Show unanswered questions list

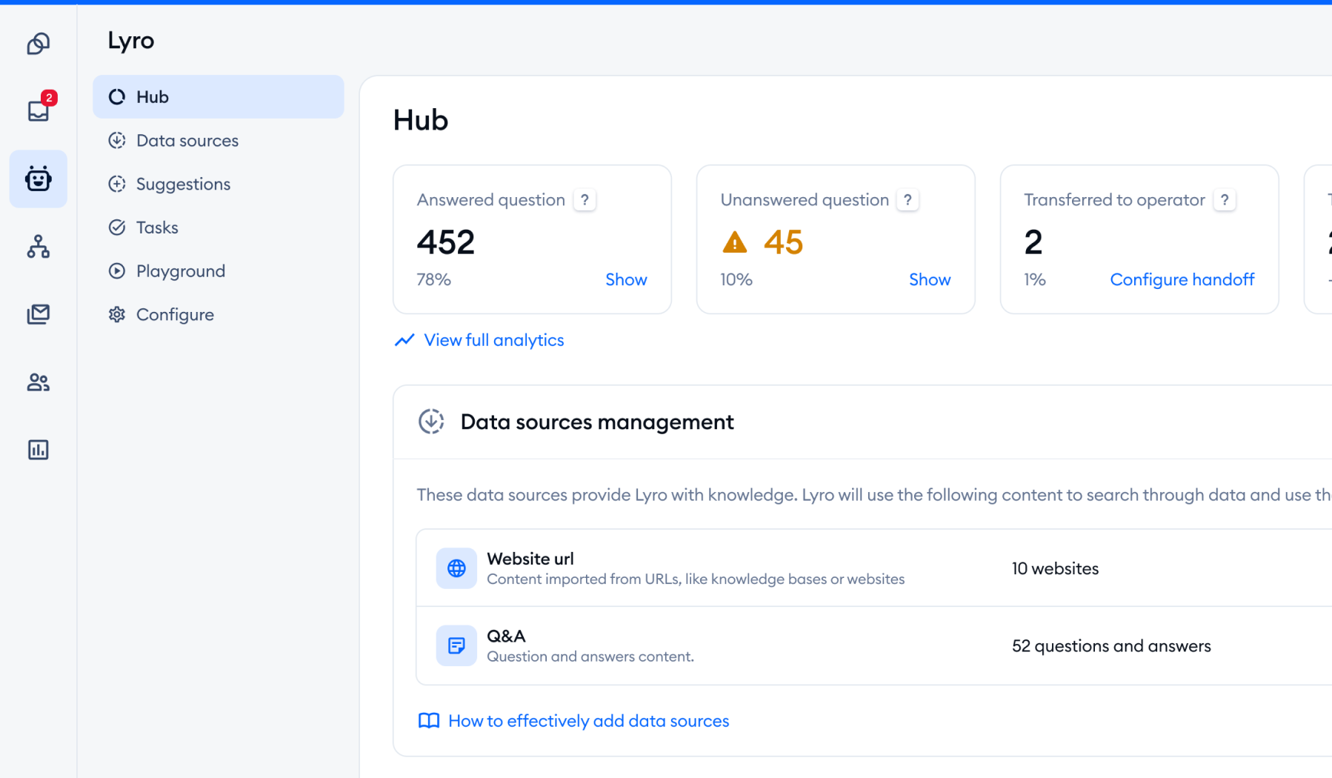pos(930,279)
